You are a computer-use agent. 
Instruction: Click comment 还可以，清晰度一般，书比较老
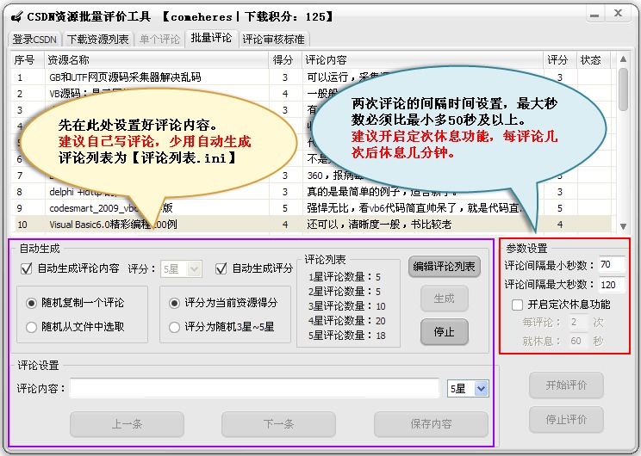click(379, 225)
